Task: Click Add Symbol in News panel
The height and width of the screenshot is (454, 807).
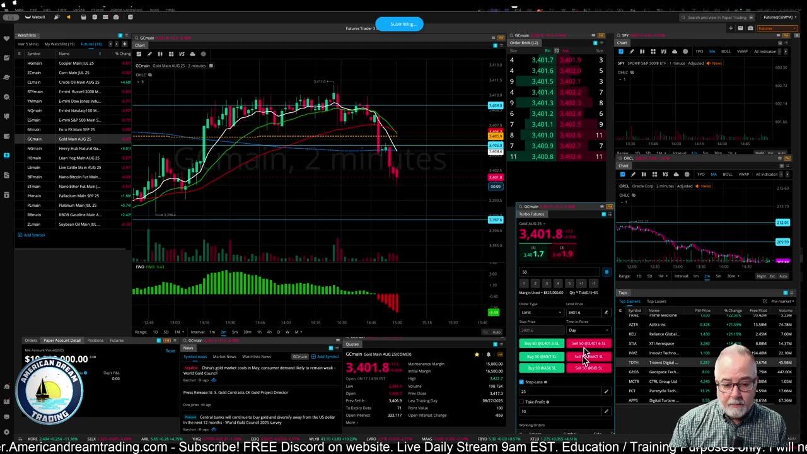Action: (326, 357)
